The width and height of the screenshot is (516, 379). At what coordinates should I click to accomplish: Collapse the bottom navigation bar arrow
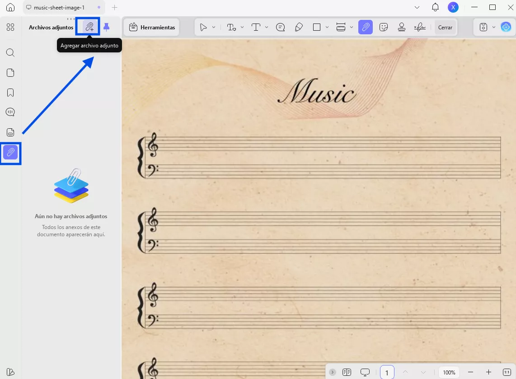(x=333, y=372)
